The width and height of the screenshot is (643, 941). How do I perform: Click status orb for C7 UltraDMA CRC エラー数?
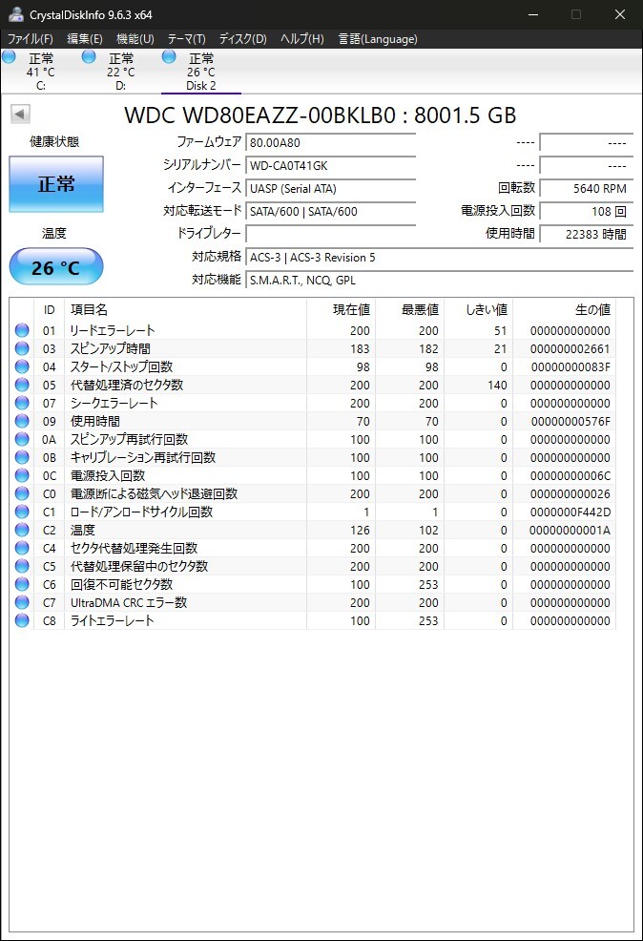coord(22,602)
